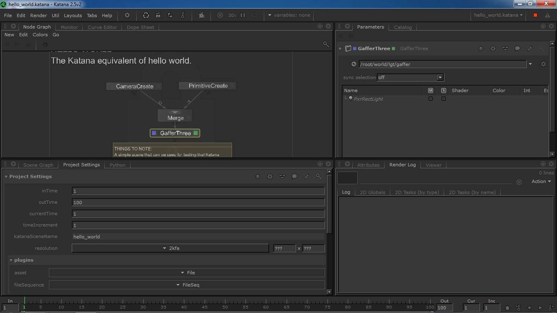Click the help icon in Project Settings header
The height and width of the screenshot is (313, 557).
(258, 176)
